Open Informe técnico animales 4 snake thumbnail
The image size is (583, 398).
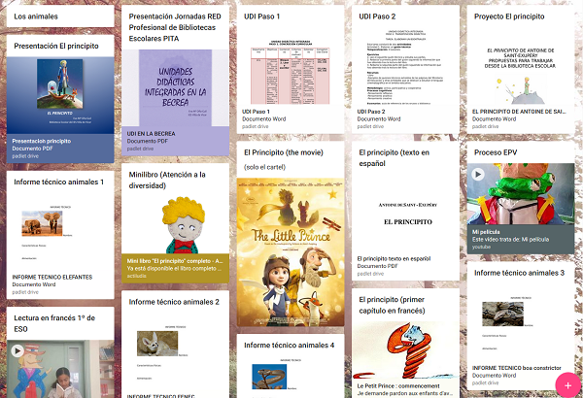point(291,378)
